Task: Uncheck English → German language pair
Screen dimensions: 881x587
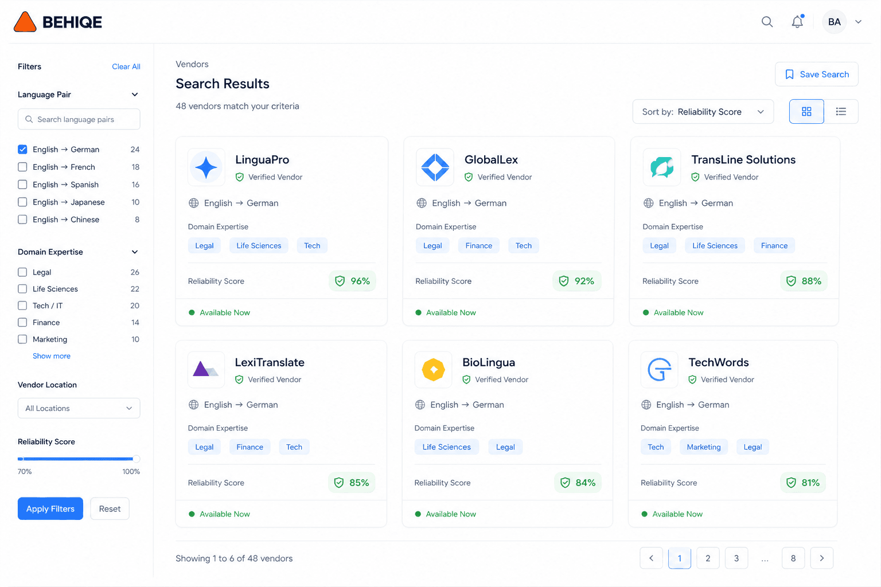Action: [22, 150]
